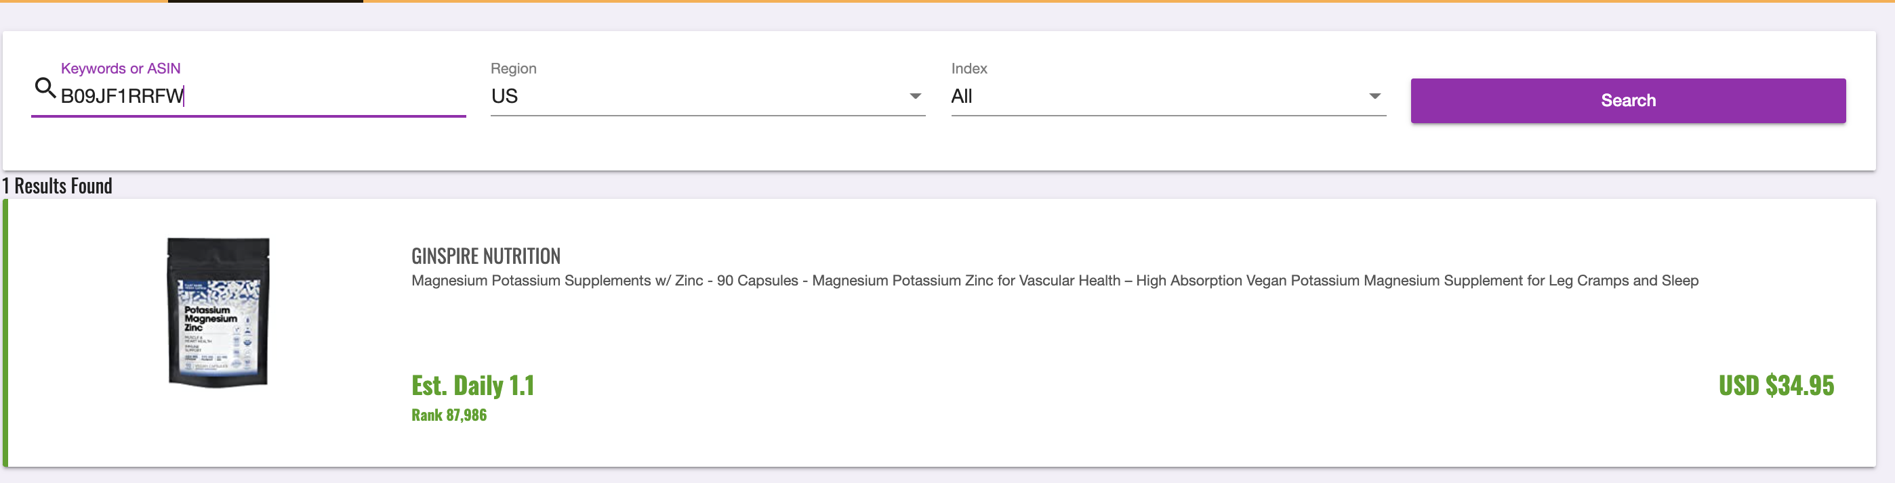Open the Potassium Magnesium Zinc product thumbnail

(x=218, y=313)
